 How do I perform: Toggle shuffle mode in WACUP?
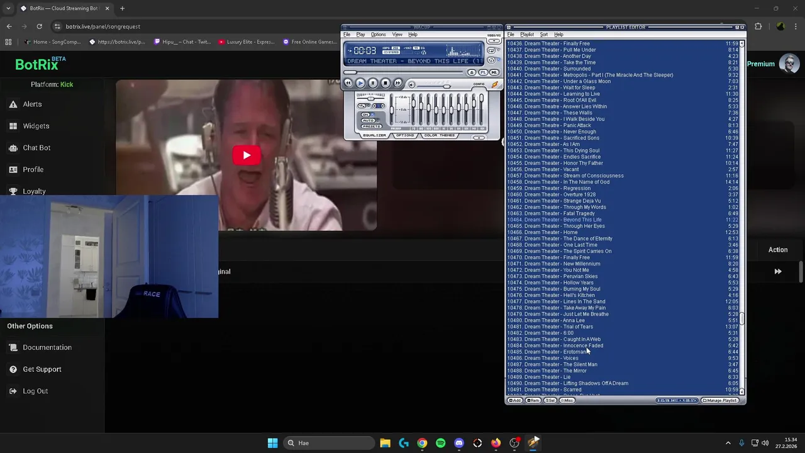(491, 60)
